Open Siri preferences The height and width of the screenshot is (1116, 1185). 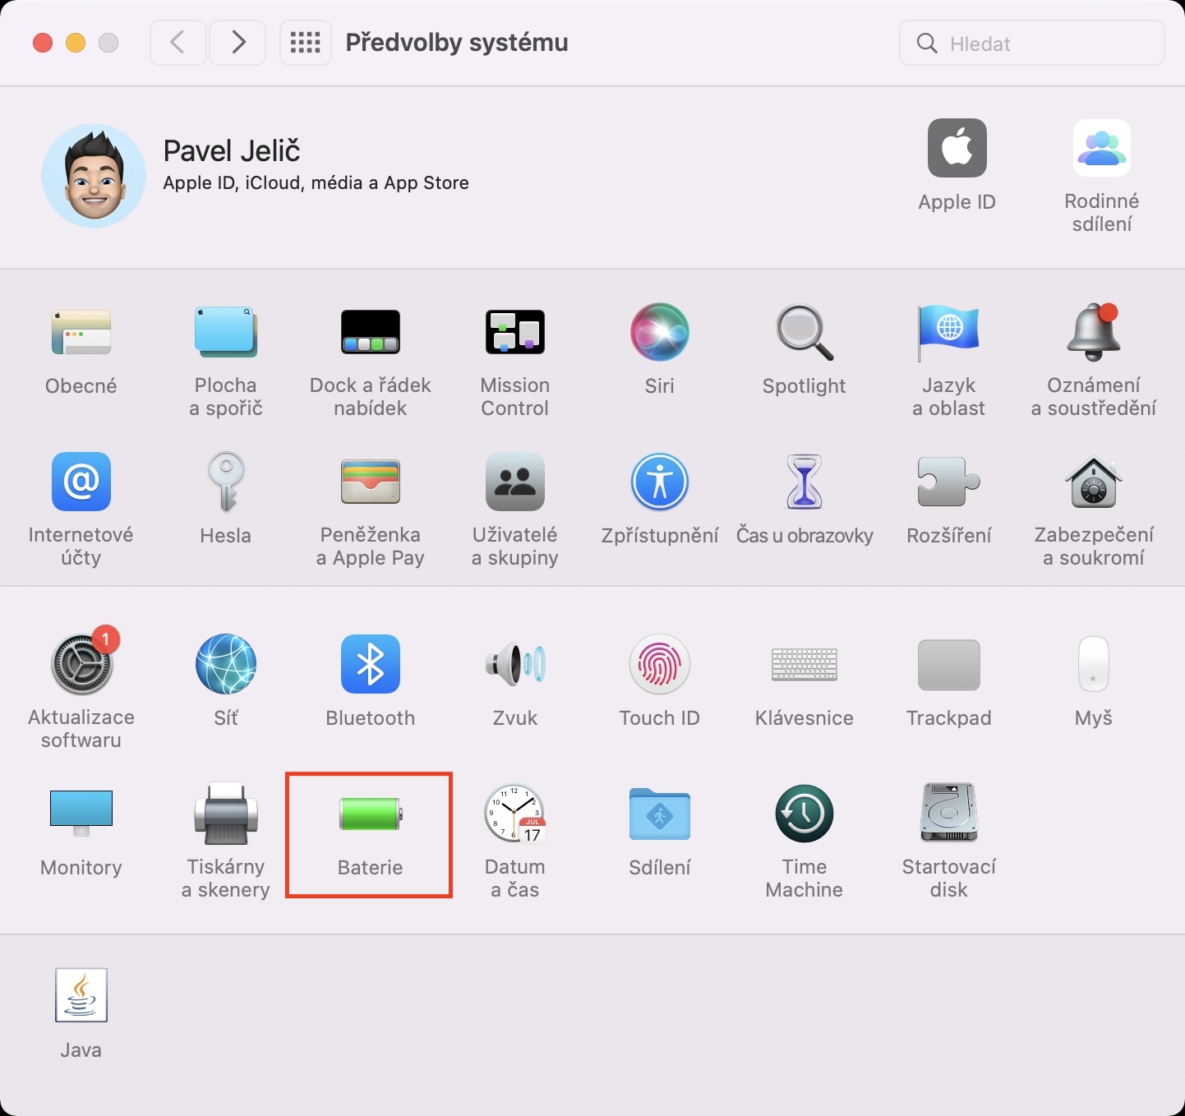[660, 333]
